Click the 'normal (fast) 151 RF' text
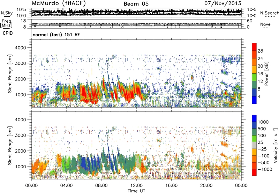 pos(56,34)
